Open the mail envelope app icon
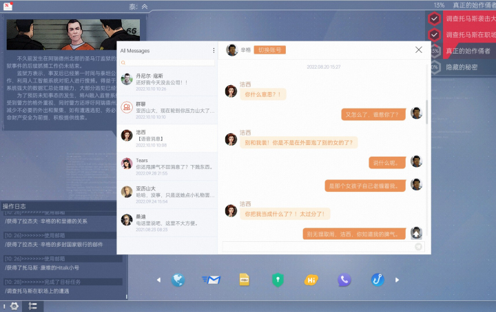 pyautogui.click(x=211, y=280)
